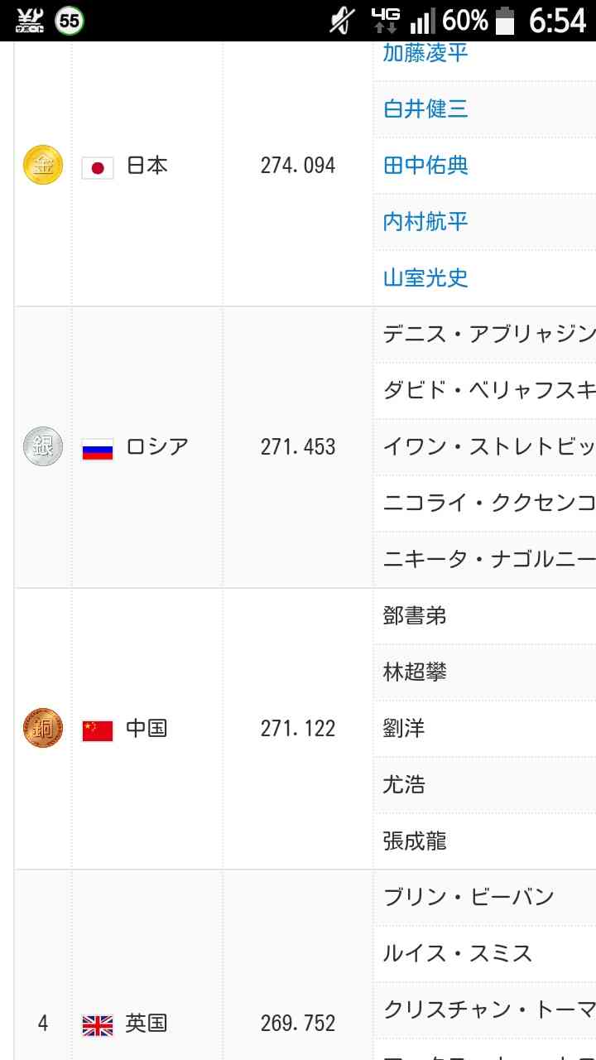This screenshot has height=1060, width=596.
Task: Tap the gold medal icon
Action: click(x=43, y=165)
